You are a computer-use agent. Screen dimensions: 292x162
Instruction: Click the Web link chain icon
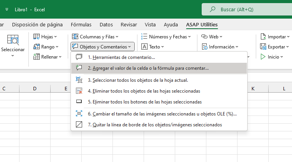[204, 37]
